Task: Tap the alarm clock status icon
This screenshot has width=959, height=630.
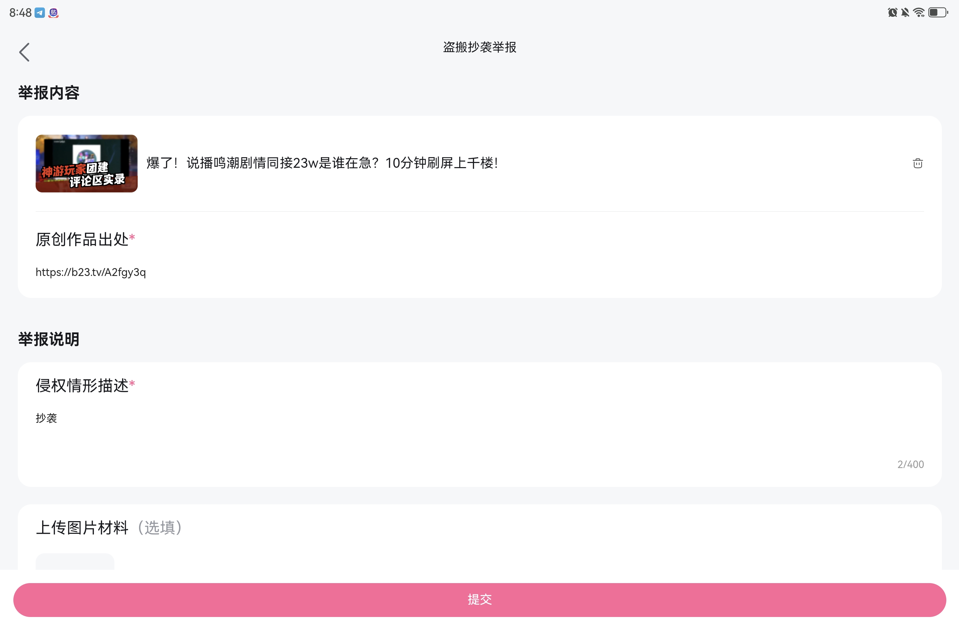Action: [x=892, y=12]
